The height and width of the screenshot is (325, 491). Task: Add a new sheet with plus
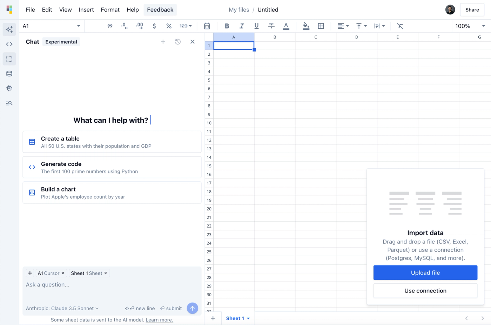point(213,318)
